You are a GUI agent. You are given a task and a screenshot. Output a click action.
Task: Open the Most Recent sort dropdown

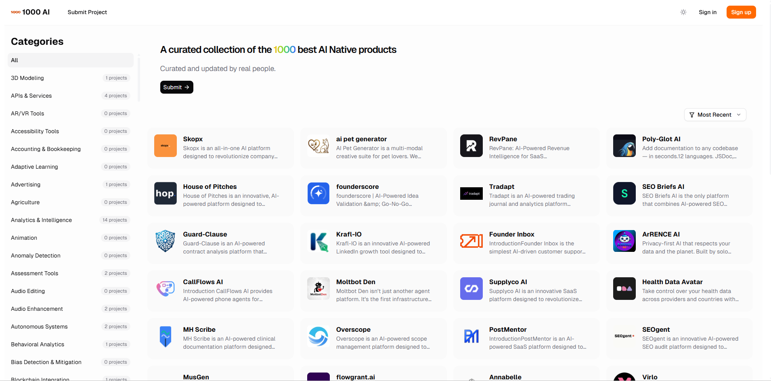click(714, 115)
